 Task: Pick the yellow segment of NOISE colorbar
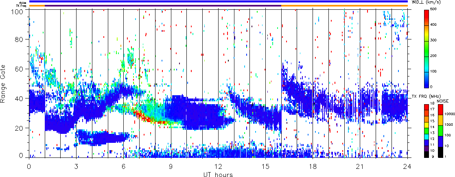(x=440, y=120)
